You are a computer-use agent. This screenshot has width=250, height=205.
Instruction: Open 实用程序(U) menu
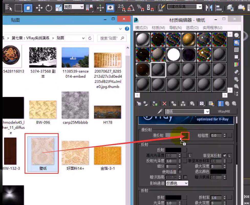point(212,28)
